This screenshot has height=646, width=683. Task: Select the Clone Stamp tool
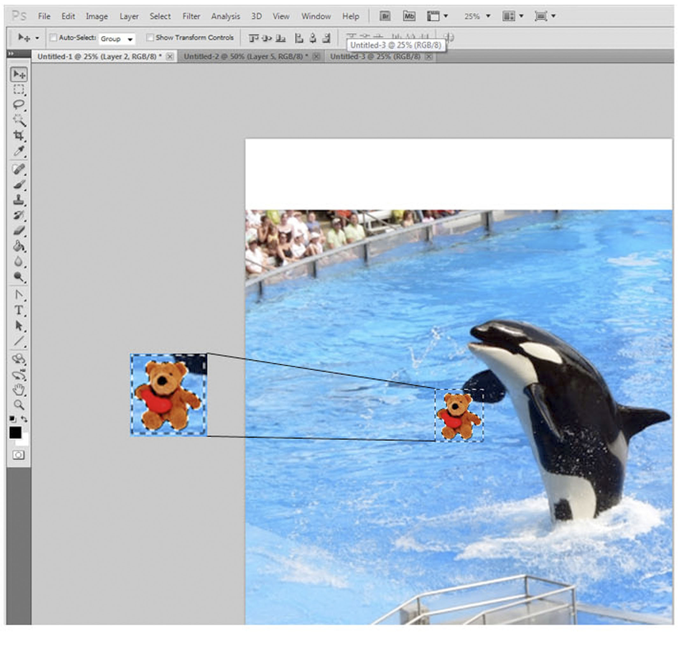tap(19, 200)
